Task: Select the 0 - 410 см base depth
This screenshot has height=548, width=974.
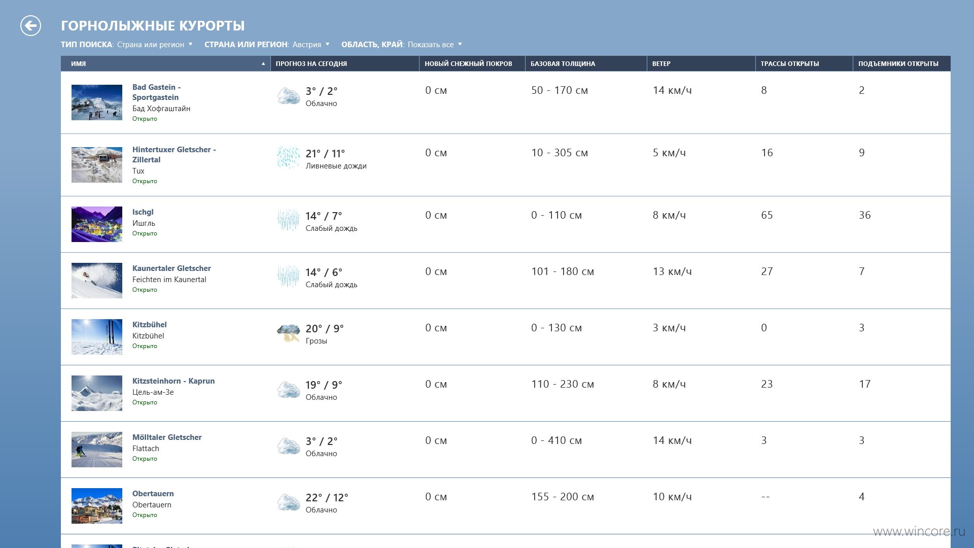Action: click(556, 440)
